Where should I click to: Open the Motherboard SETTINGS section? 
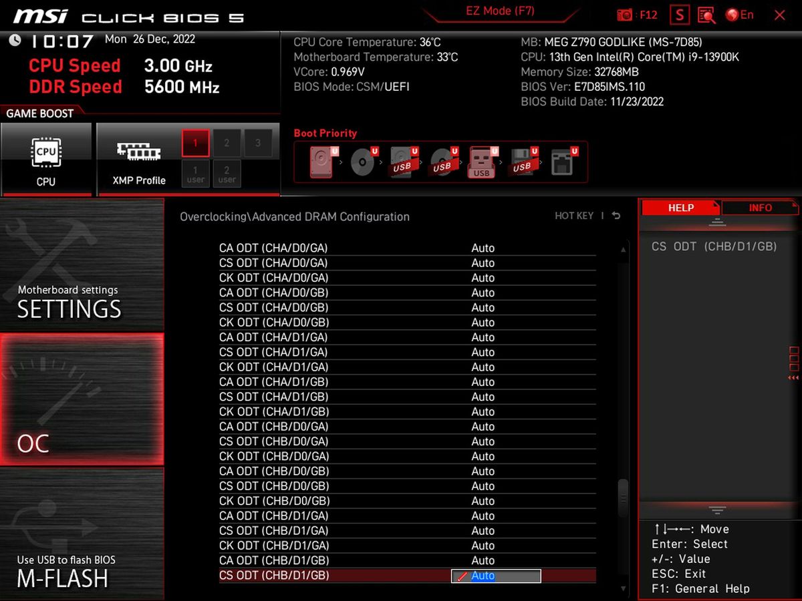(x=82, y=264)
